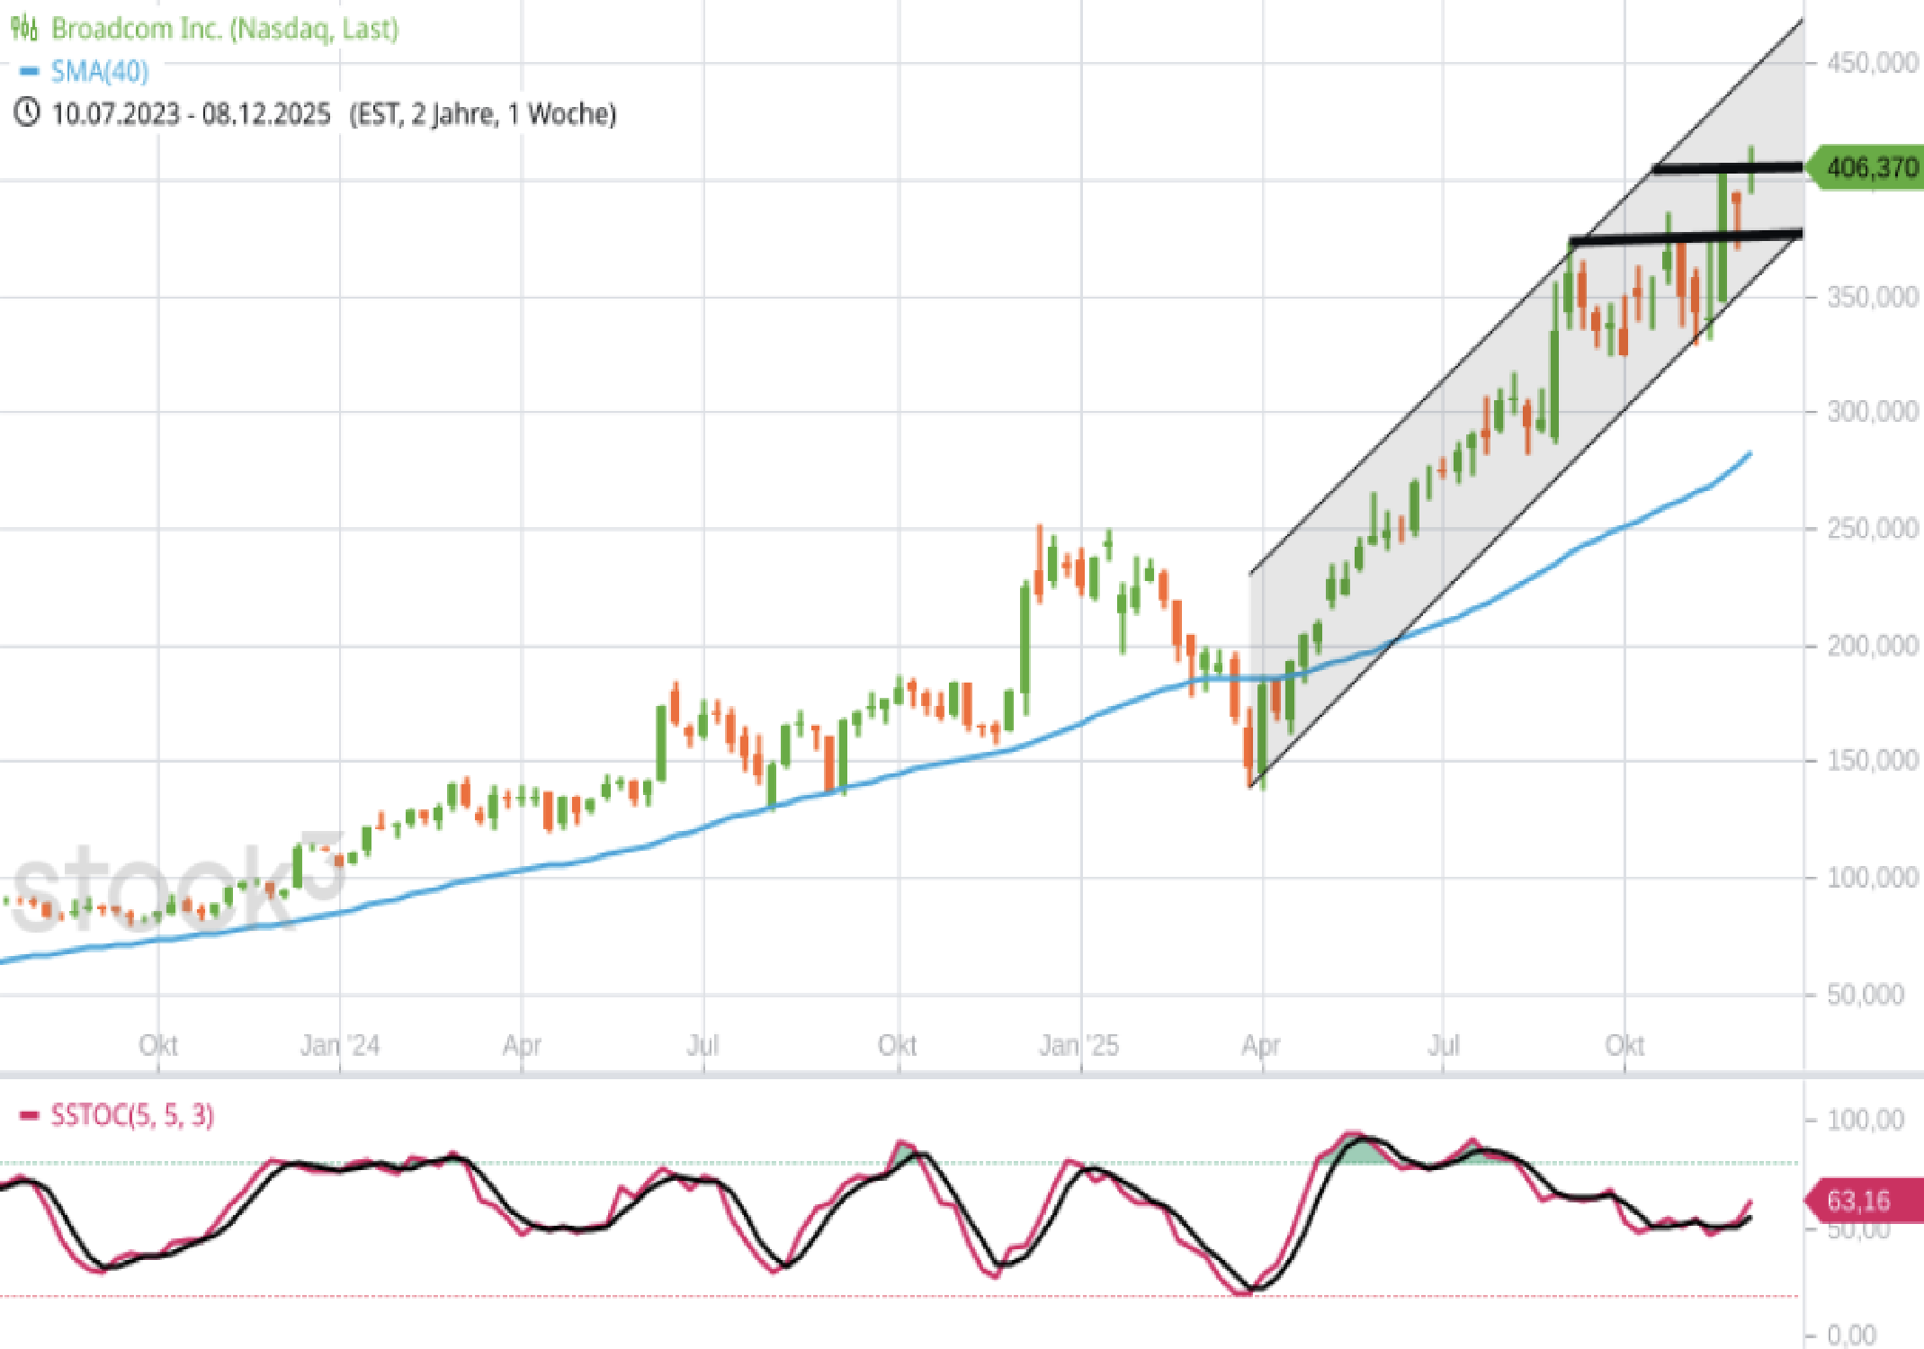Select the SSTOC(5, 5, 3) indicator label
Viewport: 1924px width, 1349px height.
(x=132, y=1115)
